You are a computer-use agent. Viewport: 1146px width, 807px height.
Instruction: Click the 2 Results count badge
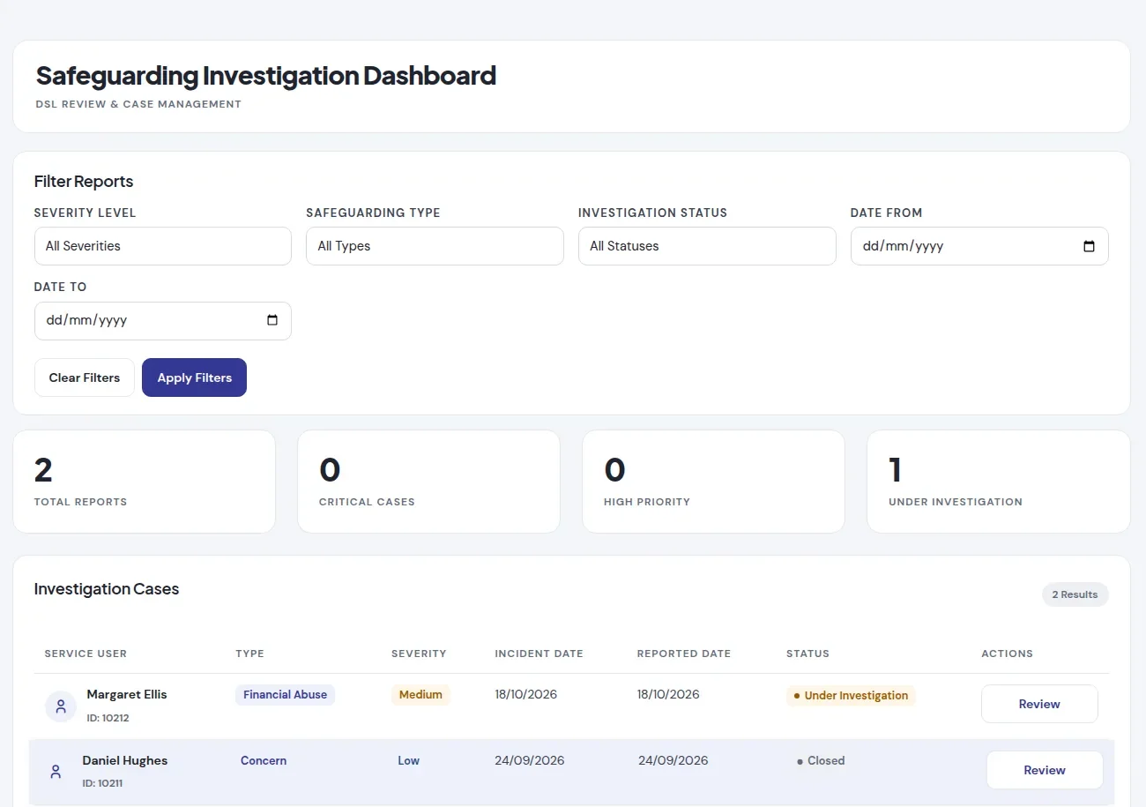[x=1075, y=594]
